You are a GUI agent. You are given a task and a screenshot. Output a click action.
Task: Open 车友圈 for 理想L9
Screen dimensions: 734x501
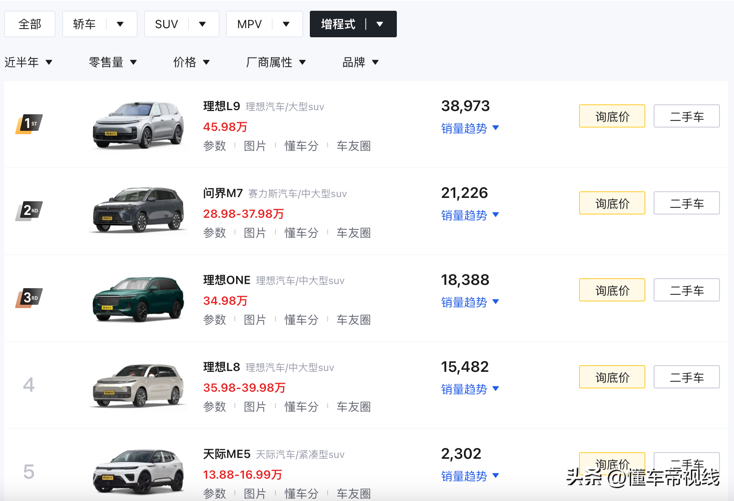coord(353,146)
